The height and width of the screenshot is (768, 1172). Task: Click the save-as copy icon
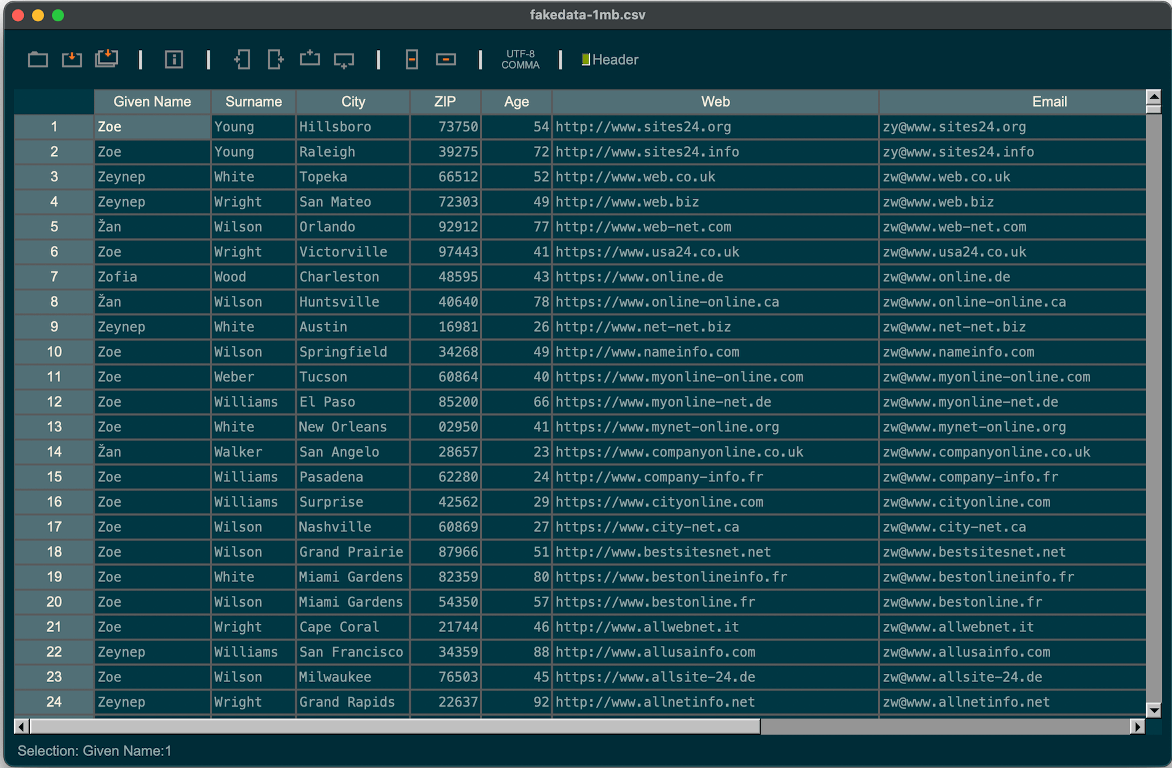[107, 59]
